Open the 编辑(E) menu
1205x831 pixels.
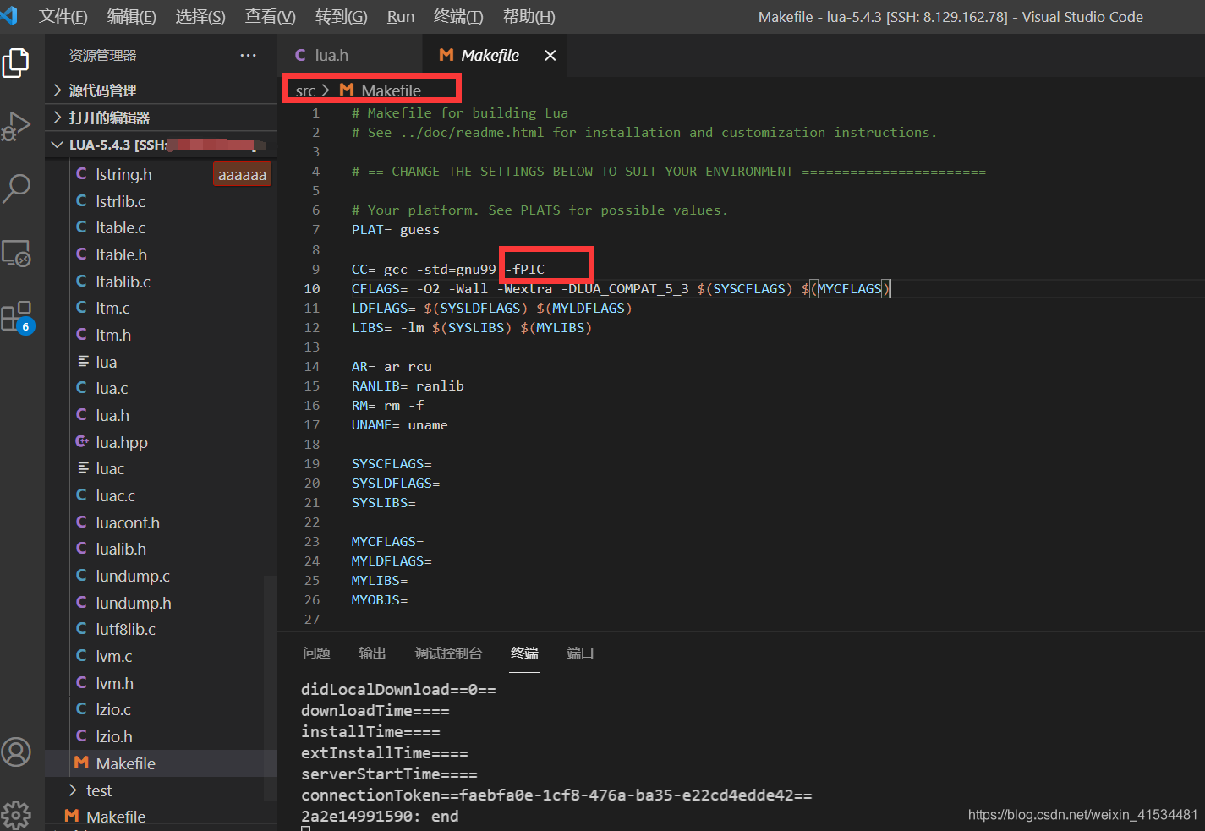click(x=131, y=16)
